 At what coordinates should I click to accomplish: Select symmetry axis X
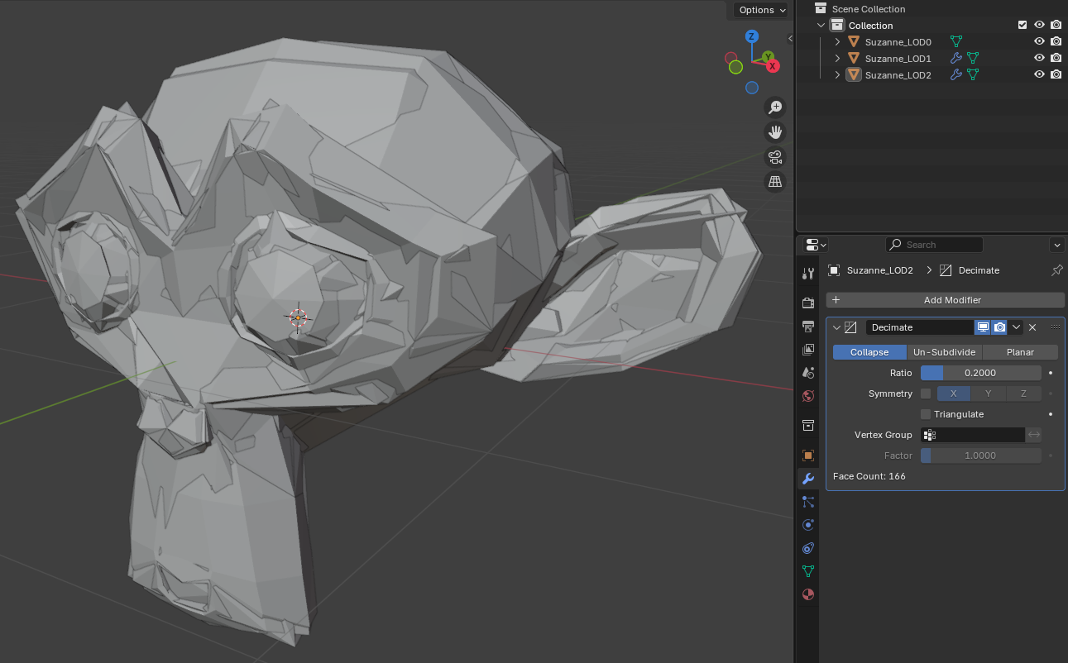point(954,394)
